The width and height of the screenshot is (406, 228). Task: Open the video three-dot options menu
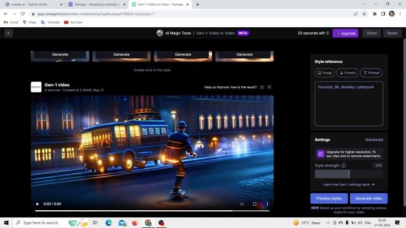pyautogui.click(x=267, y=204)
